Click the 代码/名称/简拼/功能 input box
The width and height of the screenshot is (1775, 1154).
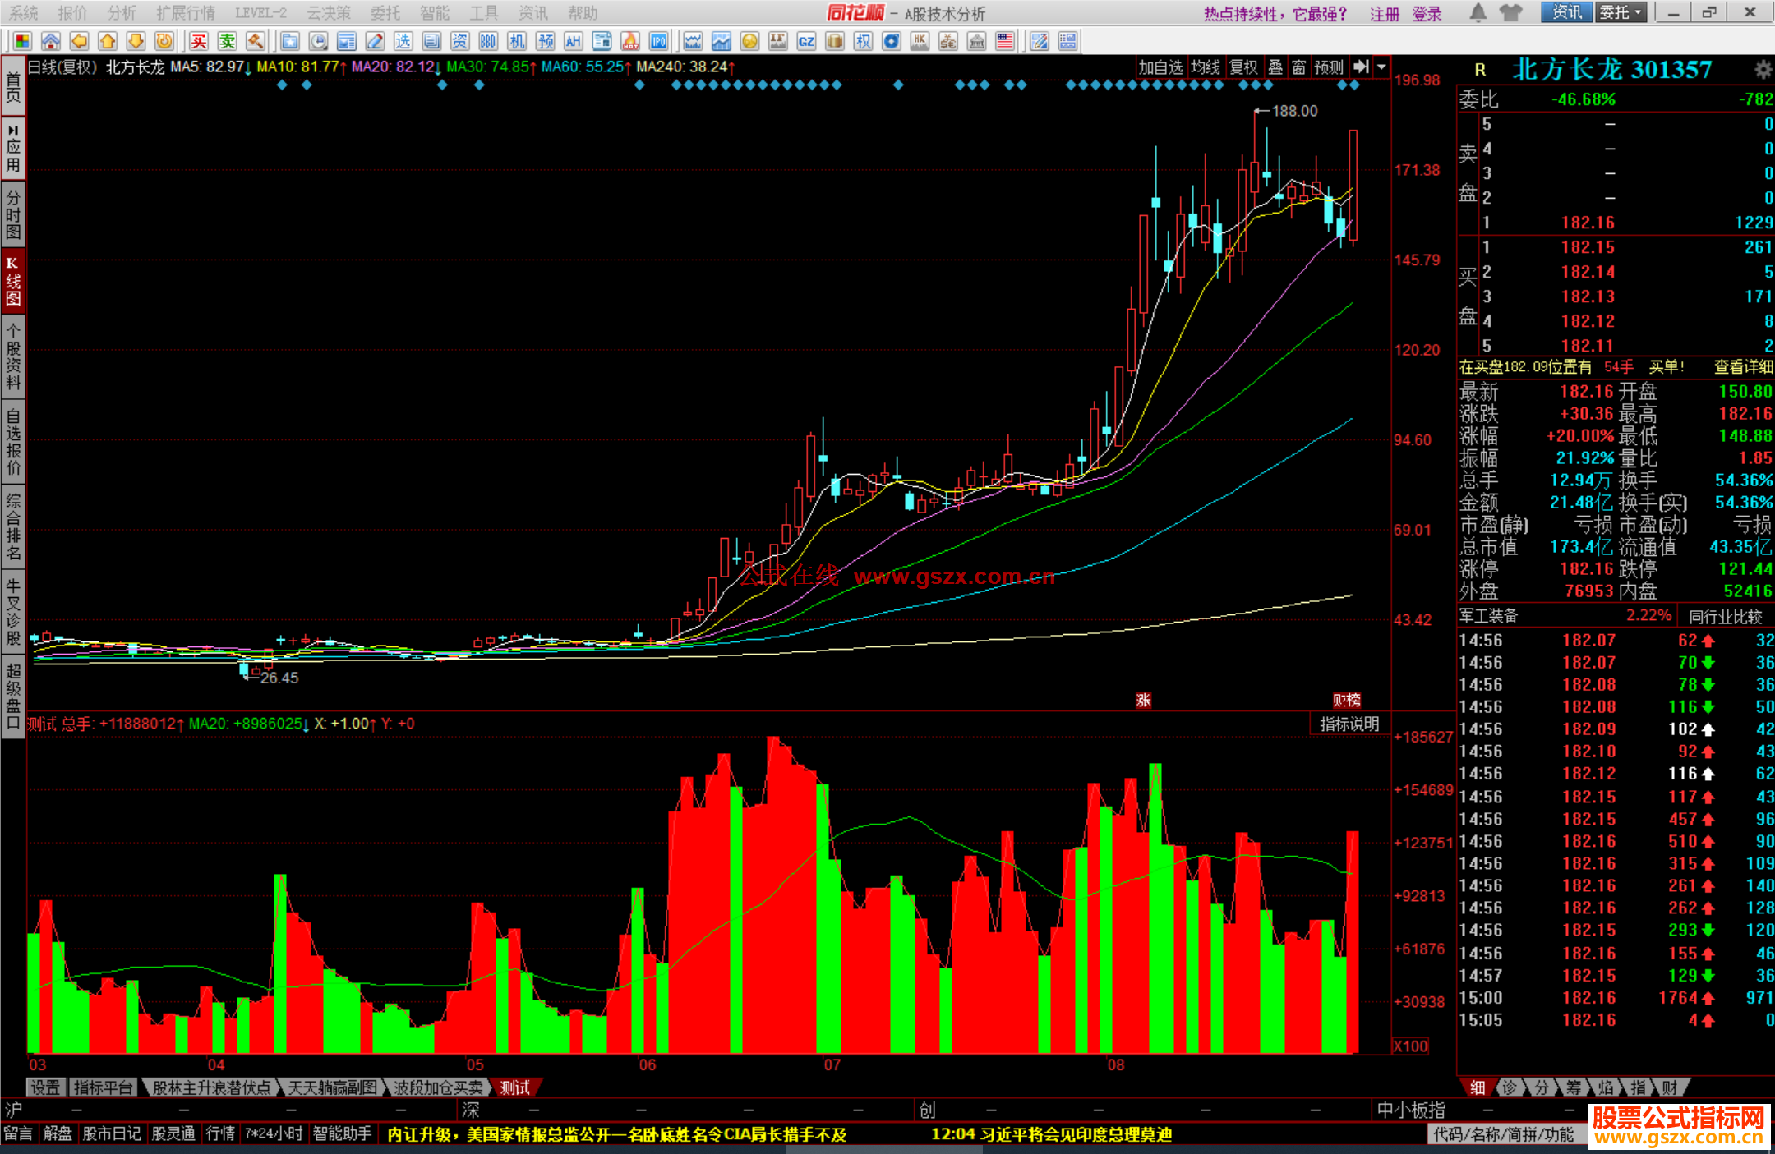(x=1504, y=1134)
